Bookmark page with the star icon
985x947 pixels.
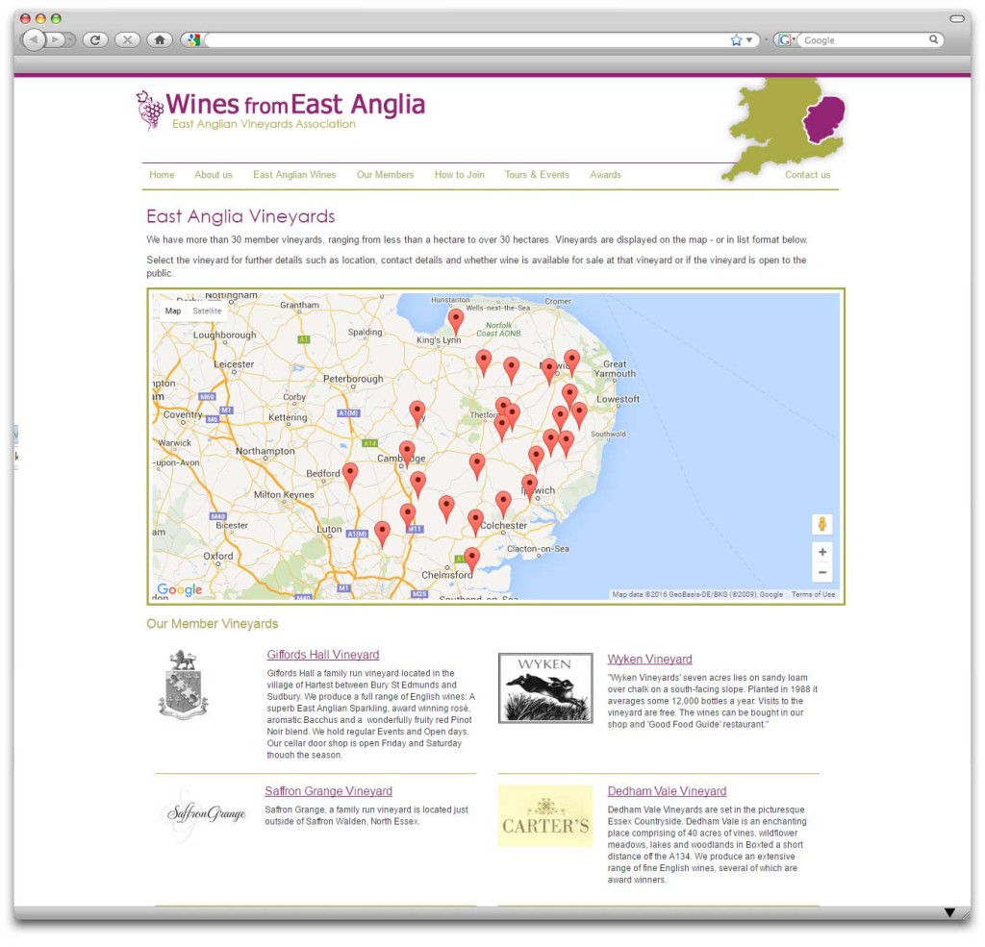736,40
